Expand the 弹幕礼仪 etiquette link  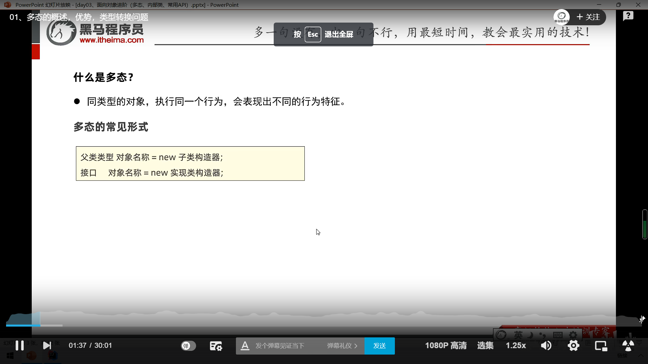(x=342, y=346)
